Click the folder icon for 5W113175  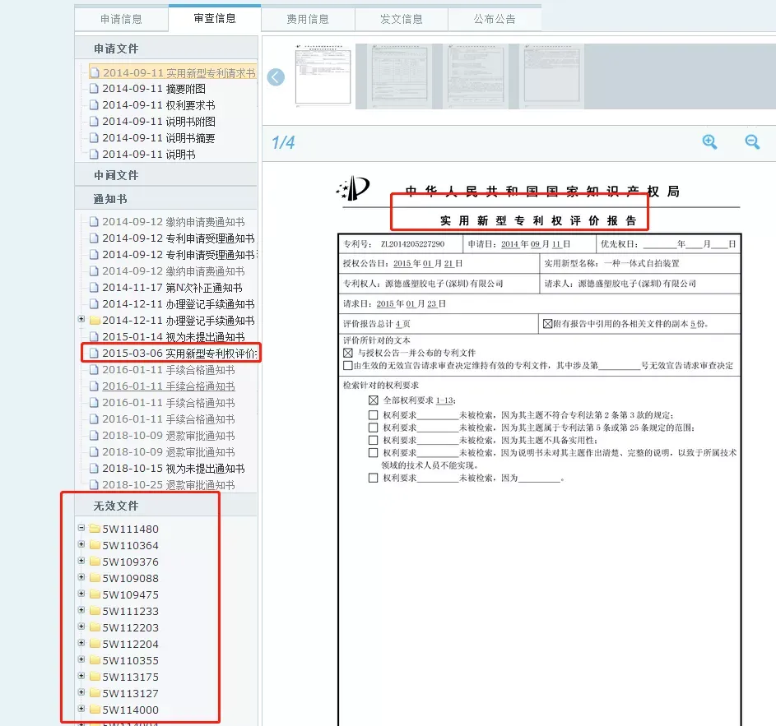pos(95,677)
